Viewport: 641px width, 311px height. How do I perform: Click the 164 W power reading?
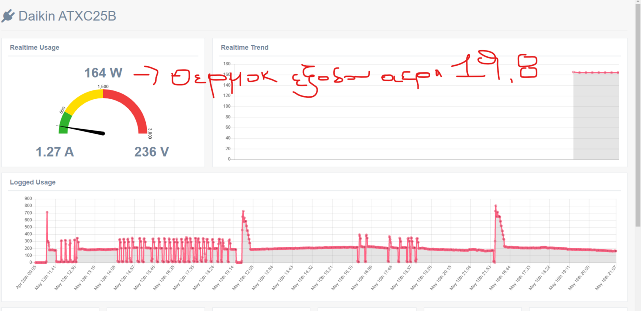click(103, 73)
